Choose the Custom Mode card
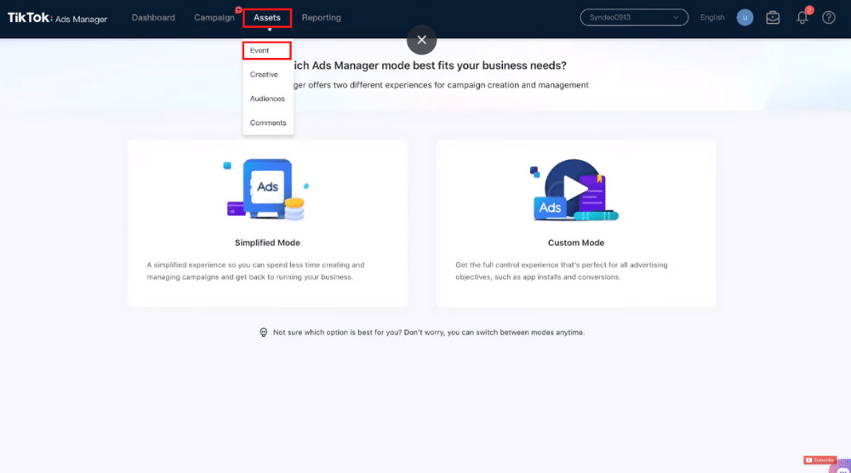The height and width of the screenshot is (473, 851). tap(576, 224)
